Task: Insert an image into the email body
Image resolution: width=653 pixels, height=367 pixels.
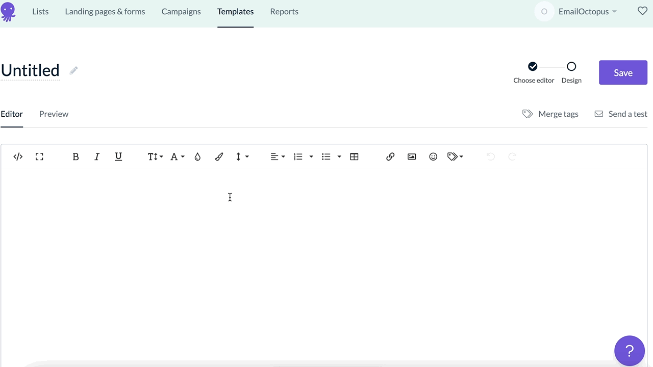Action: [x=412, y=156]
